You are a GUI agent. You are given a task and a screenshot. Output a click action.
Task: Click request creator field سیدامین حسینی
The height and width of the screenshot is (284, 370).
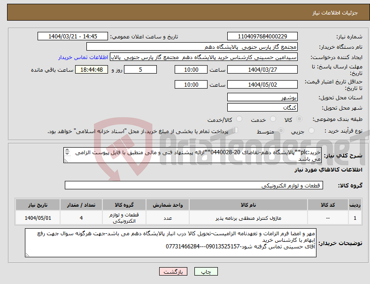click(x=204, y=57)
